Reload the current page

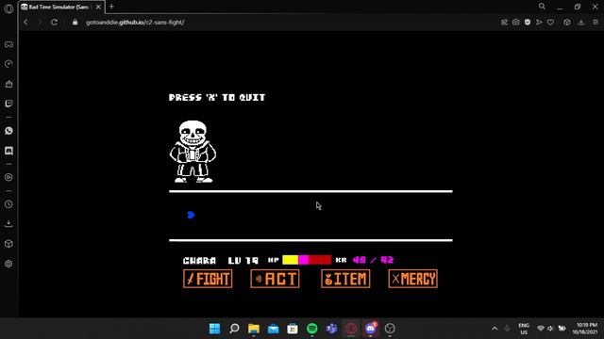pyautogui.click(x=55, y=23)
